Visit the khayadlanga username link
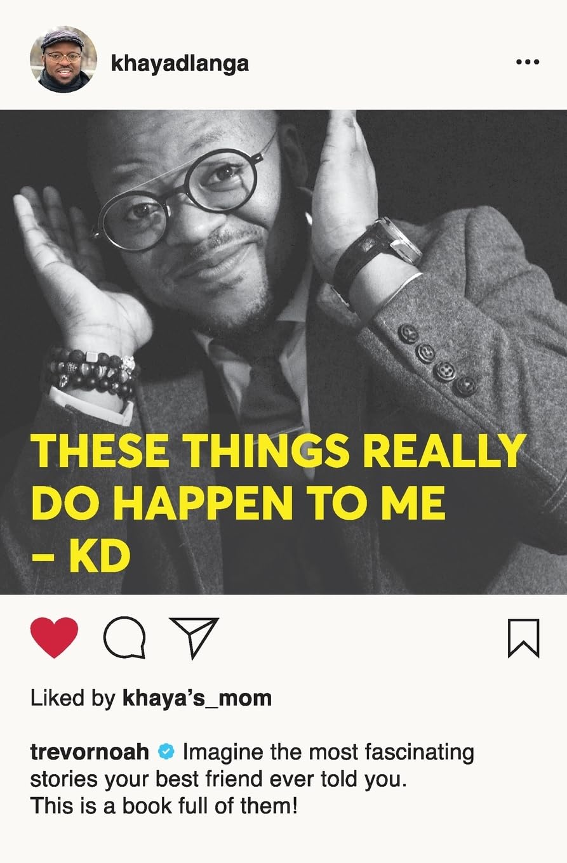567x863 pixels. (x=180, y=63)
